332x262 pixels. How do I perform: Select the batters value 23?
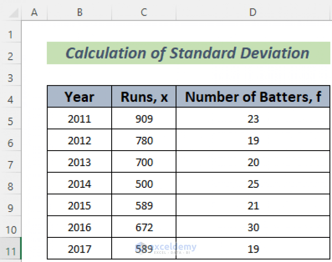click(x=253, y=118)
